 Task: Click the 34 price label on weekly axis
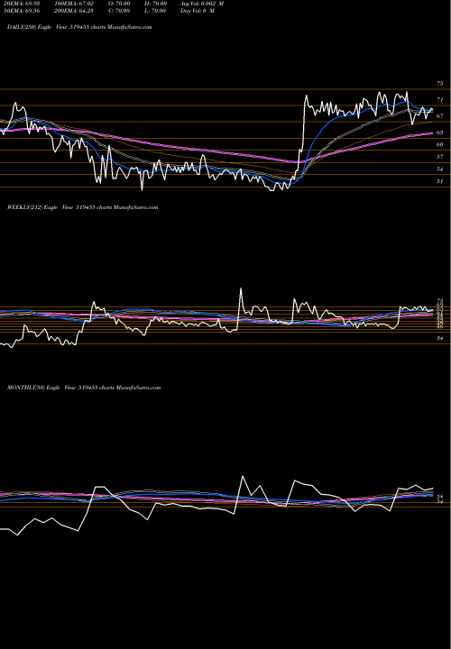click(x=440, y=339)
